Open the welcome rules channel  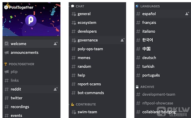pos(31,44)
